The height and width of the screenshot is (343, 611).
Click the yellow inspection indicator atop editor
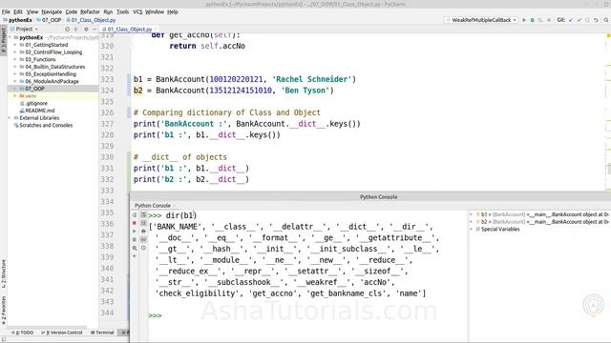[x=608, y=35]
